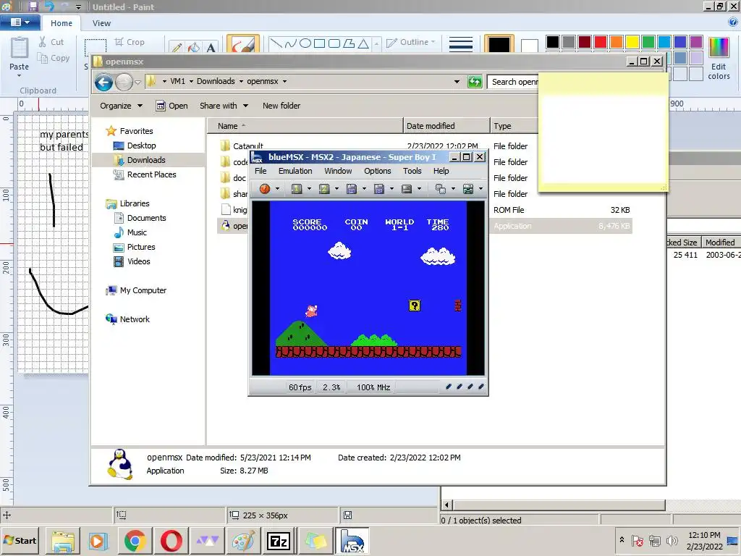Open the cartridge slot 2 dropdown arrow
Viewport: 741px width, 556px height.
coord(336,189)
